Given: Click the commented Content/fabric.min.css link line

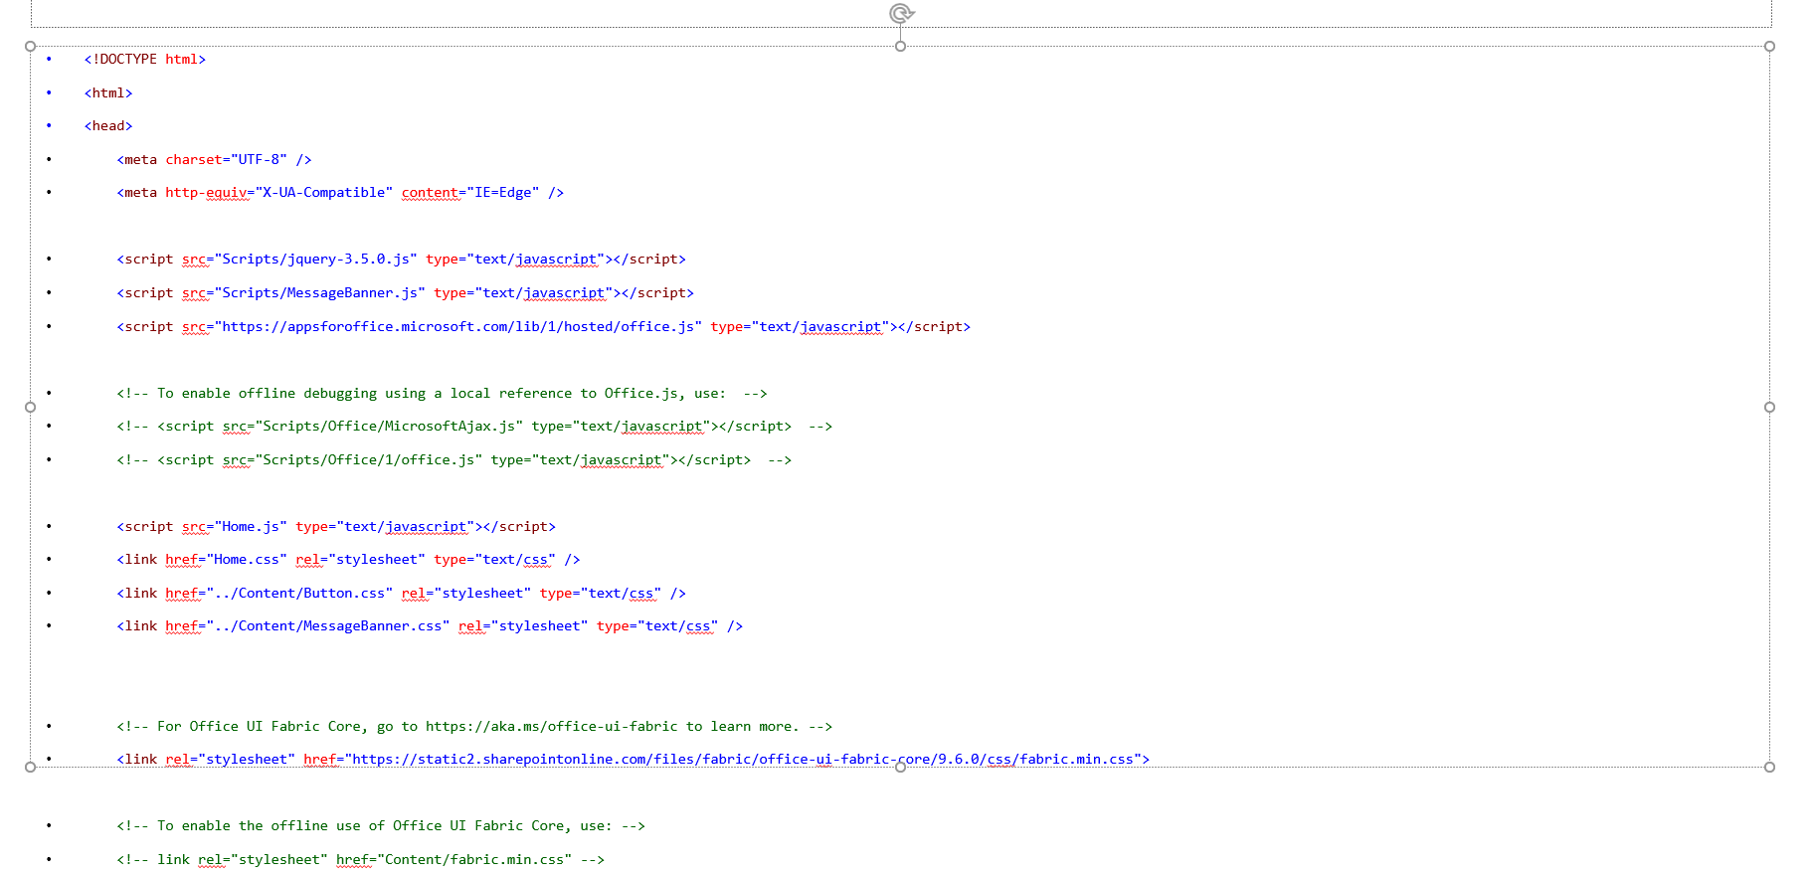Looking at the screenshot, I should [x=360, y=860].
